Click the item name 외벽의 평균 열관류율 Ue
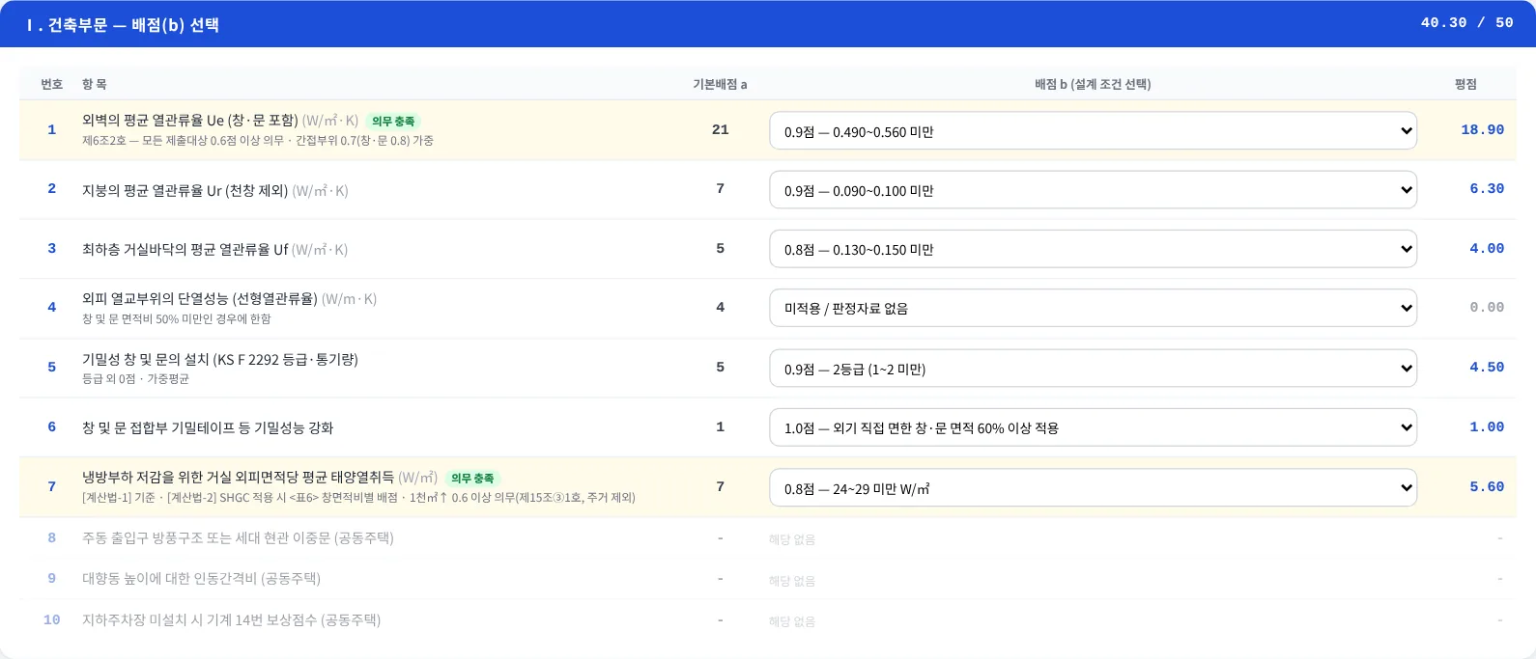The height and width of the screenshot is (659, 1536). (x=190, y=121)
